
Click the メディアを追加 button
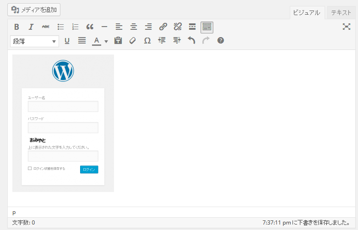34,9
